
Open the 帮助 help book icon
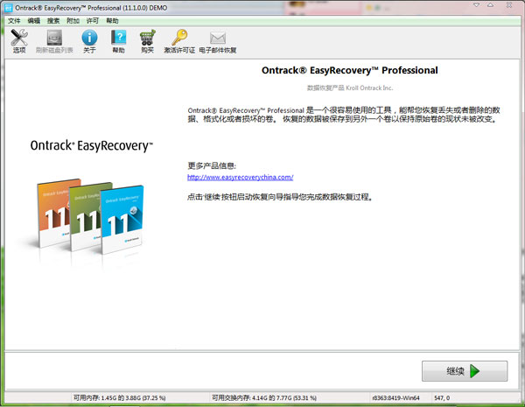click(118, 38)
